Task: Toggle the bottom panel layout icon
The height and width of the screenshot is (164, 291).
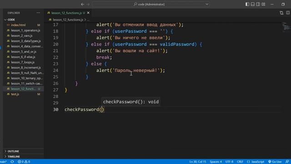Action: pos(253,4)
